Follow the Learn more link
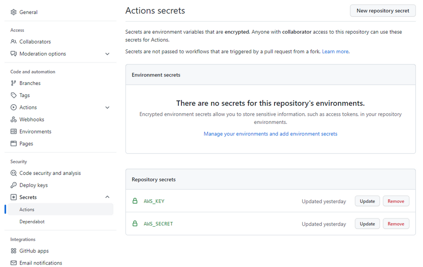423x267 pixels. click(335, 51)
